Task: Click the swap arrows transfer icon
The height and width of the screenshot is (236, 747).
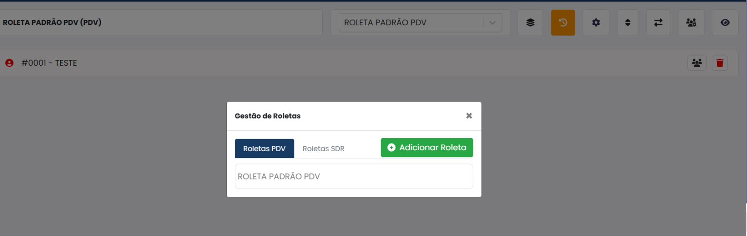Action: 658,23
